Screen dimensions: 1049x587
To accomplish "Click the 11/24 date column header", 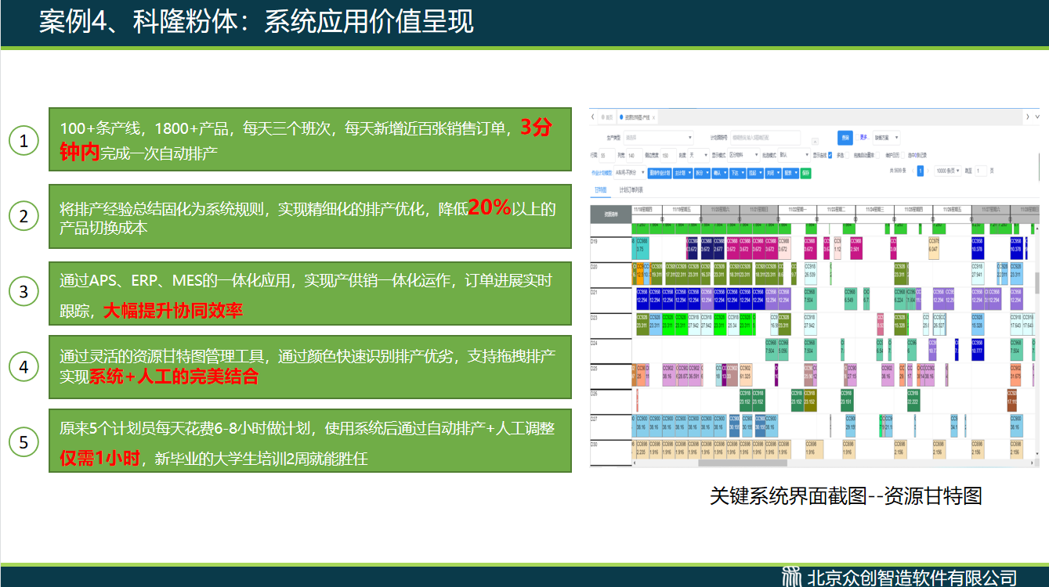I will [874, 209].
